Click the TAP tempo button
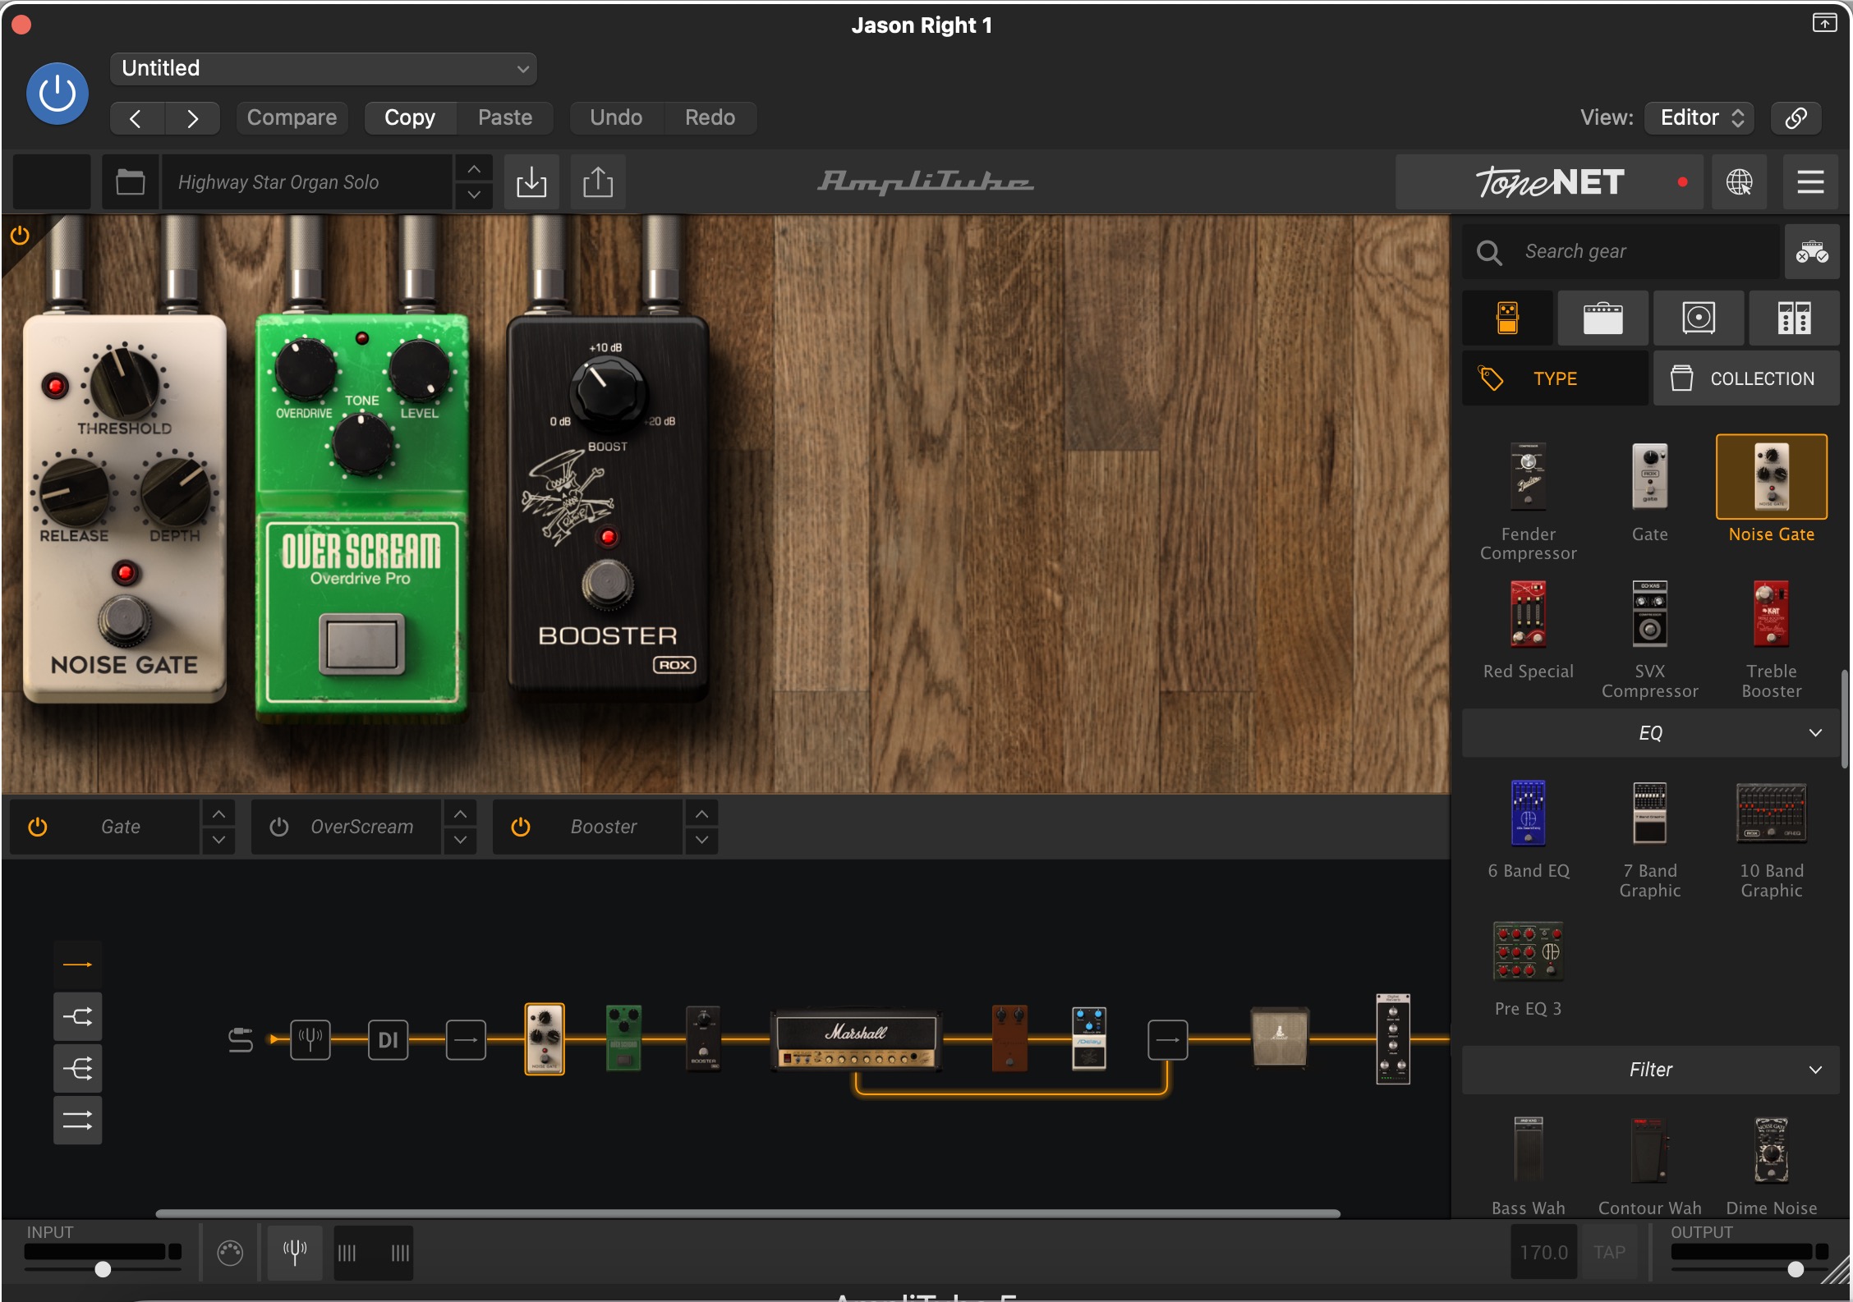This screenshot has width=1853, height=1302. tap(1608, 1252)
